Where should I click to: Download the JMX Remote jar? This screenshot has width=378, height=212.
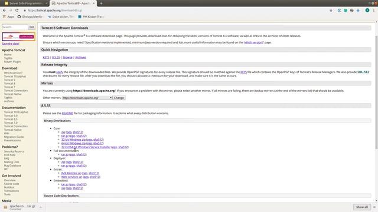pos(71,173)
